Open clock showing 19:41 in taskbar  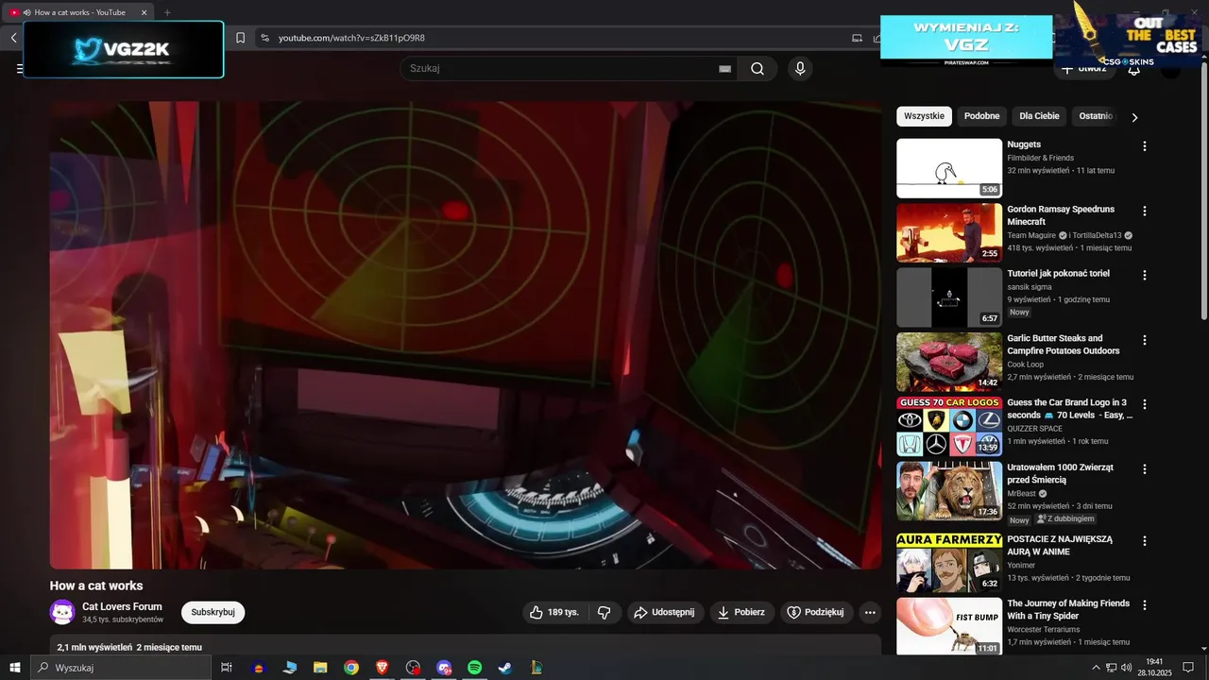(1154, 668)
